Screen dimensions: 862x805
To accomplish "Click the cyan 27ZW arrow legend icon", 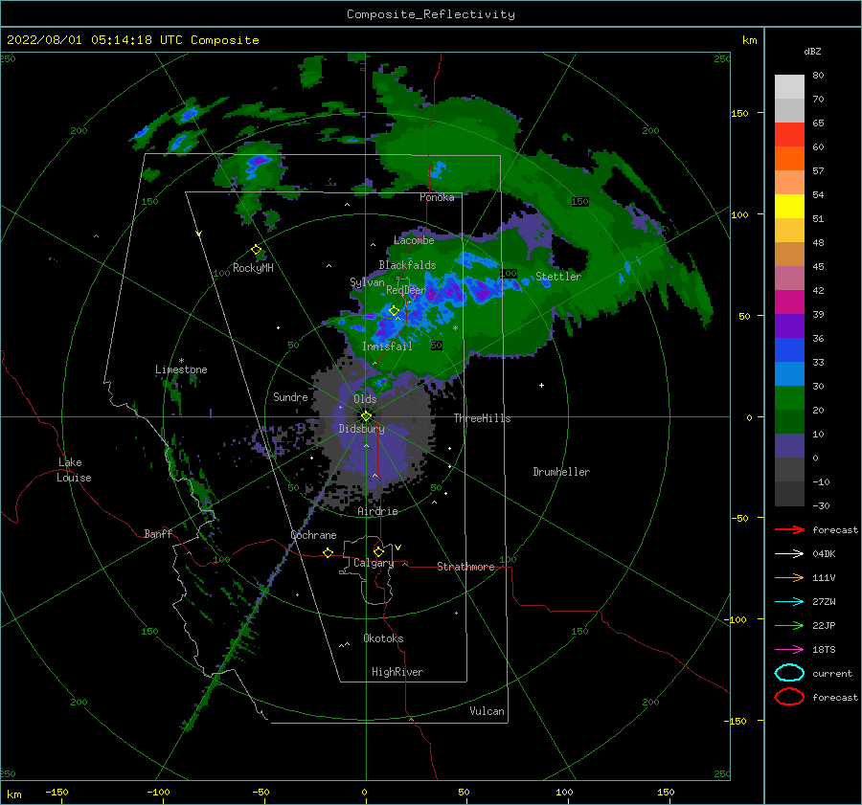I will [x=789, y=602].
